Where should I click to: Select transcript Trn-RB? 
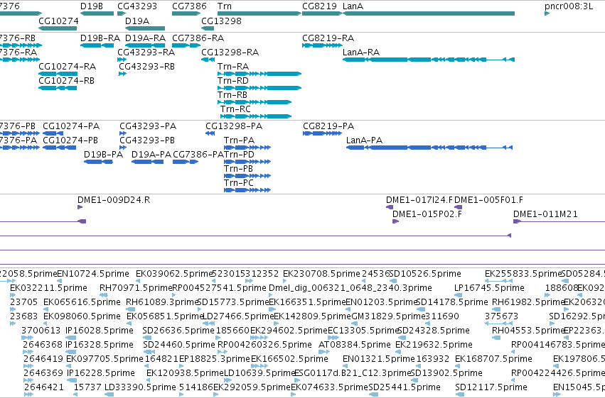coord(232,95)
